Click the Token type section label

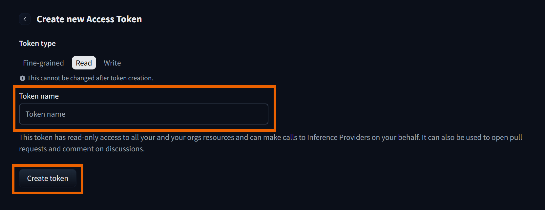[37, 44]
